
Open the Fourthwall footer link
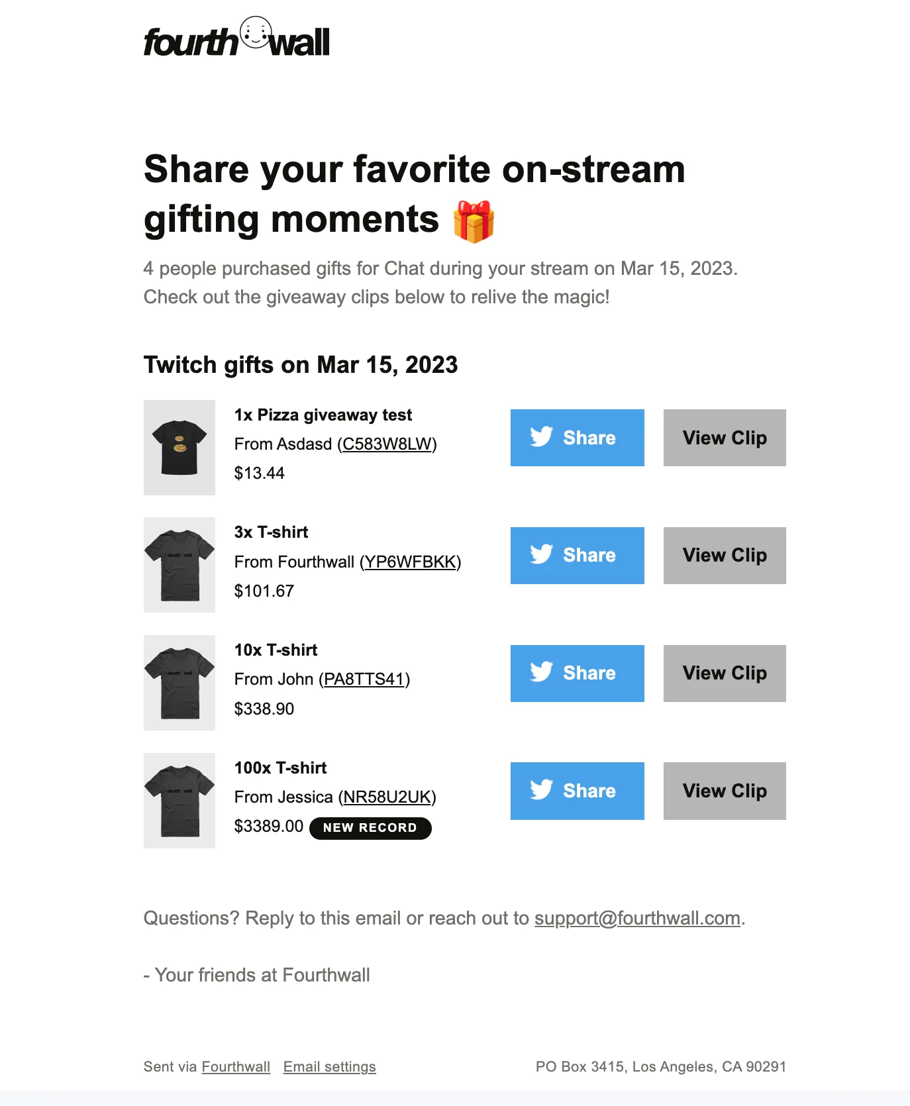coord(236,1067)
